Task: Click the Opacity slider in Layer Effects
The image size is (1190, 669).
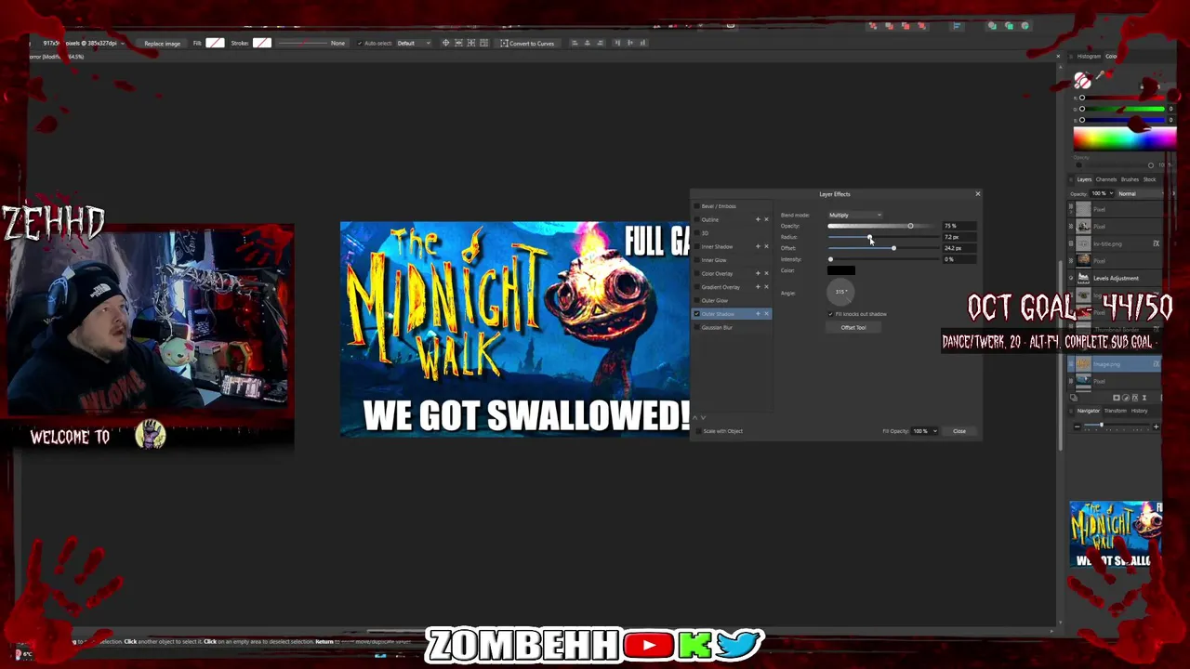Action: pyautogui.click(x=883, y=226)
